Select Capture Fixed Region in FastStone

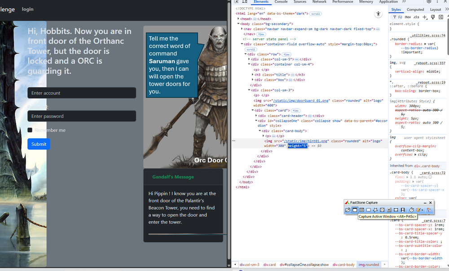click(x=396, y=210)
